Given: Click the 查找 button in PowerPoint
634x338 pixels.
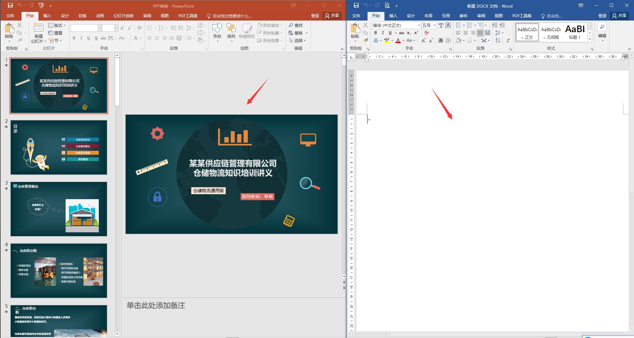Looking at the screenshot, I should point(296,25).
